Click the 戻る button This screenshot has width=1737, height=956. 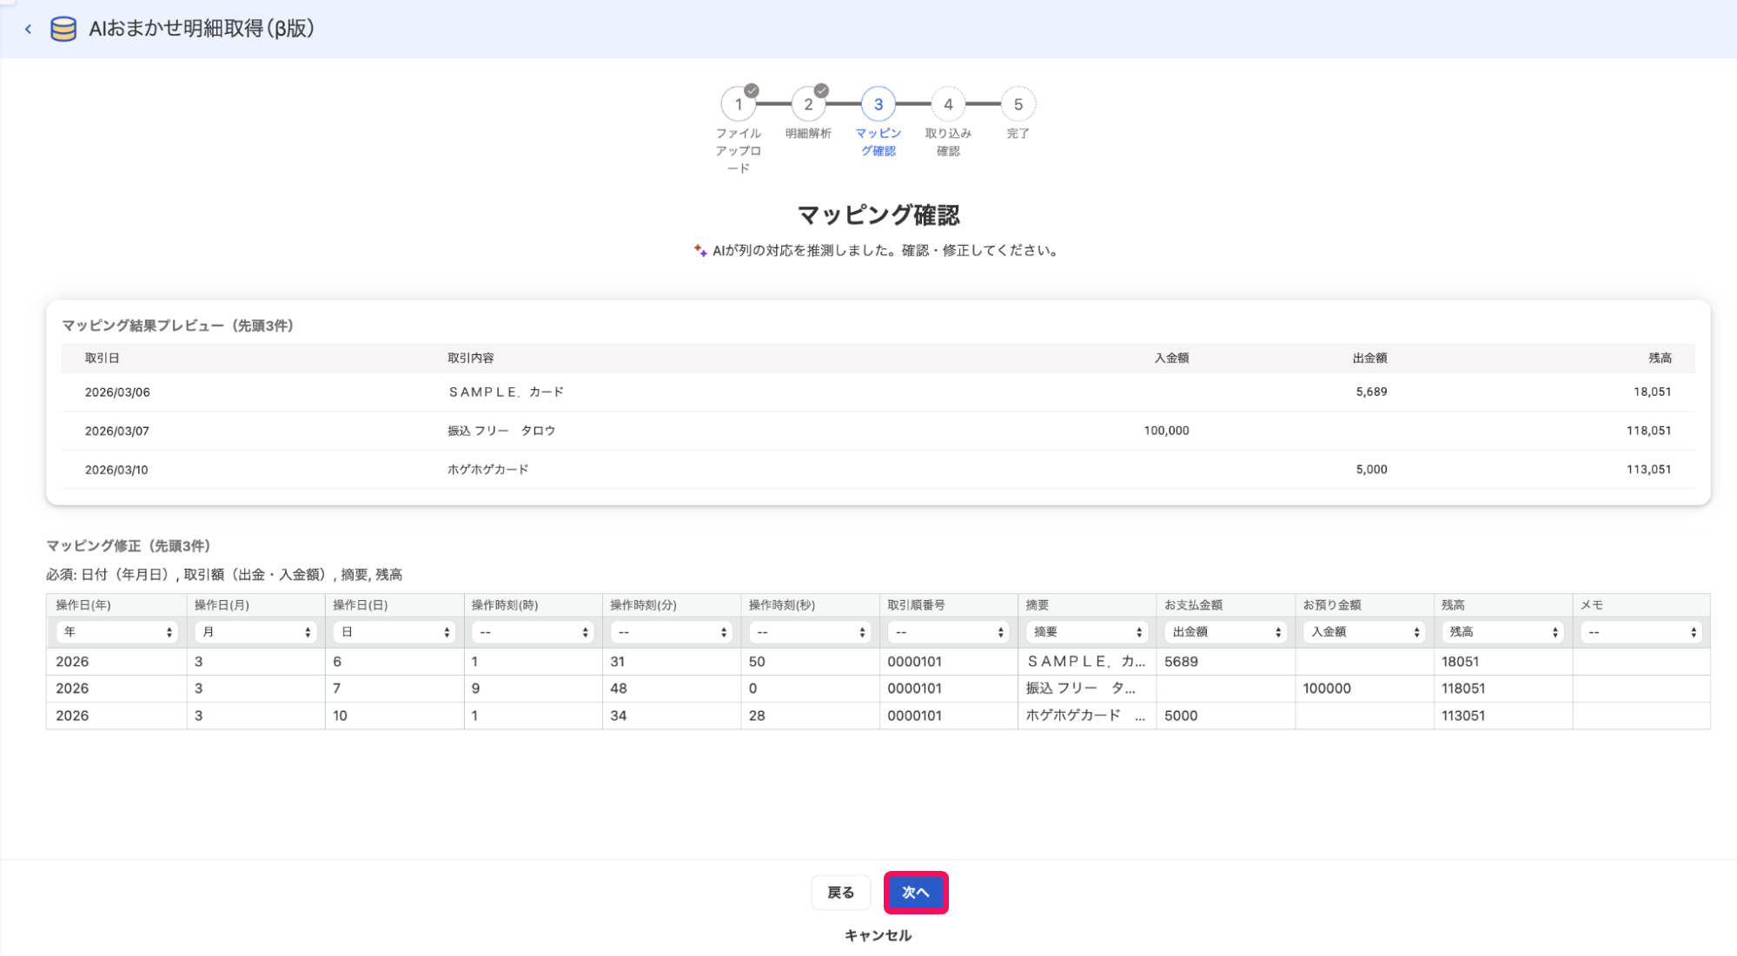840,893
